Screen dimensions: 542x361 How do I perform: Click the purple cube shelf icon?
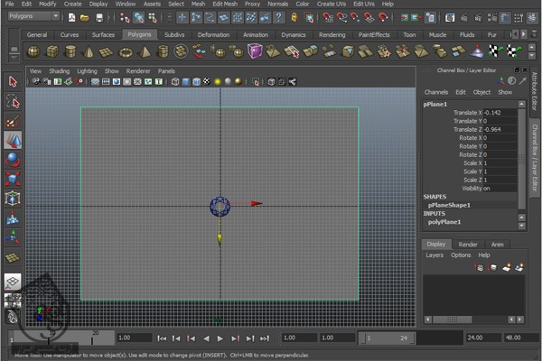click(x=256, y=51)
